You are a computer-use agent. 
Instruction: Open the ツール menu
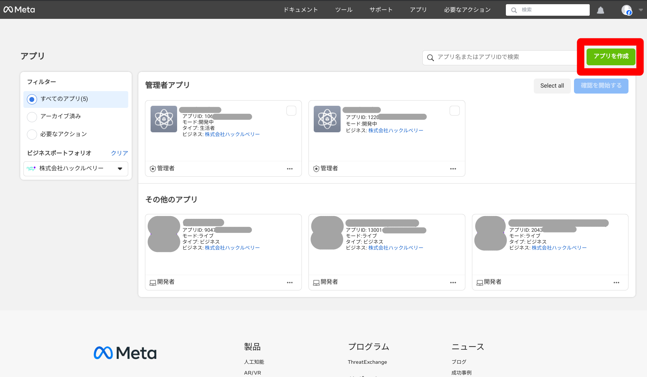(344, 10)
